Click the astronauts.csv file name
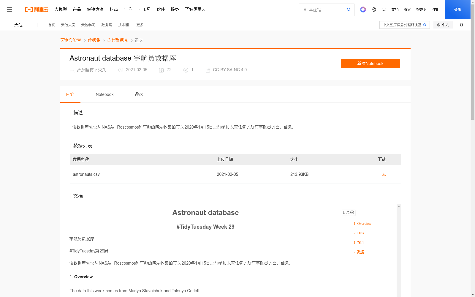Image resolution: width=475 pixels, height=297 pixels. pos(86,174)
